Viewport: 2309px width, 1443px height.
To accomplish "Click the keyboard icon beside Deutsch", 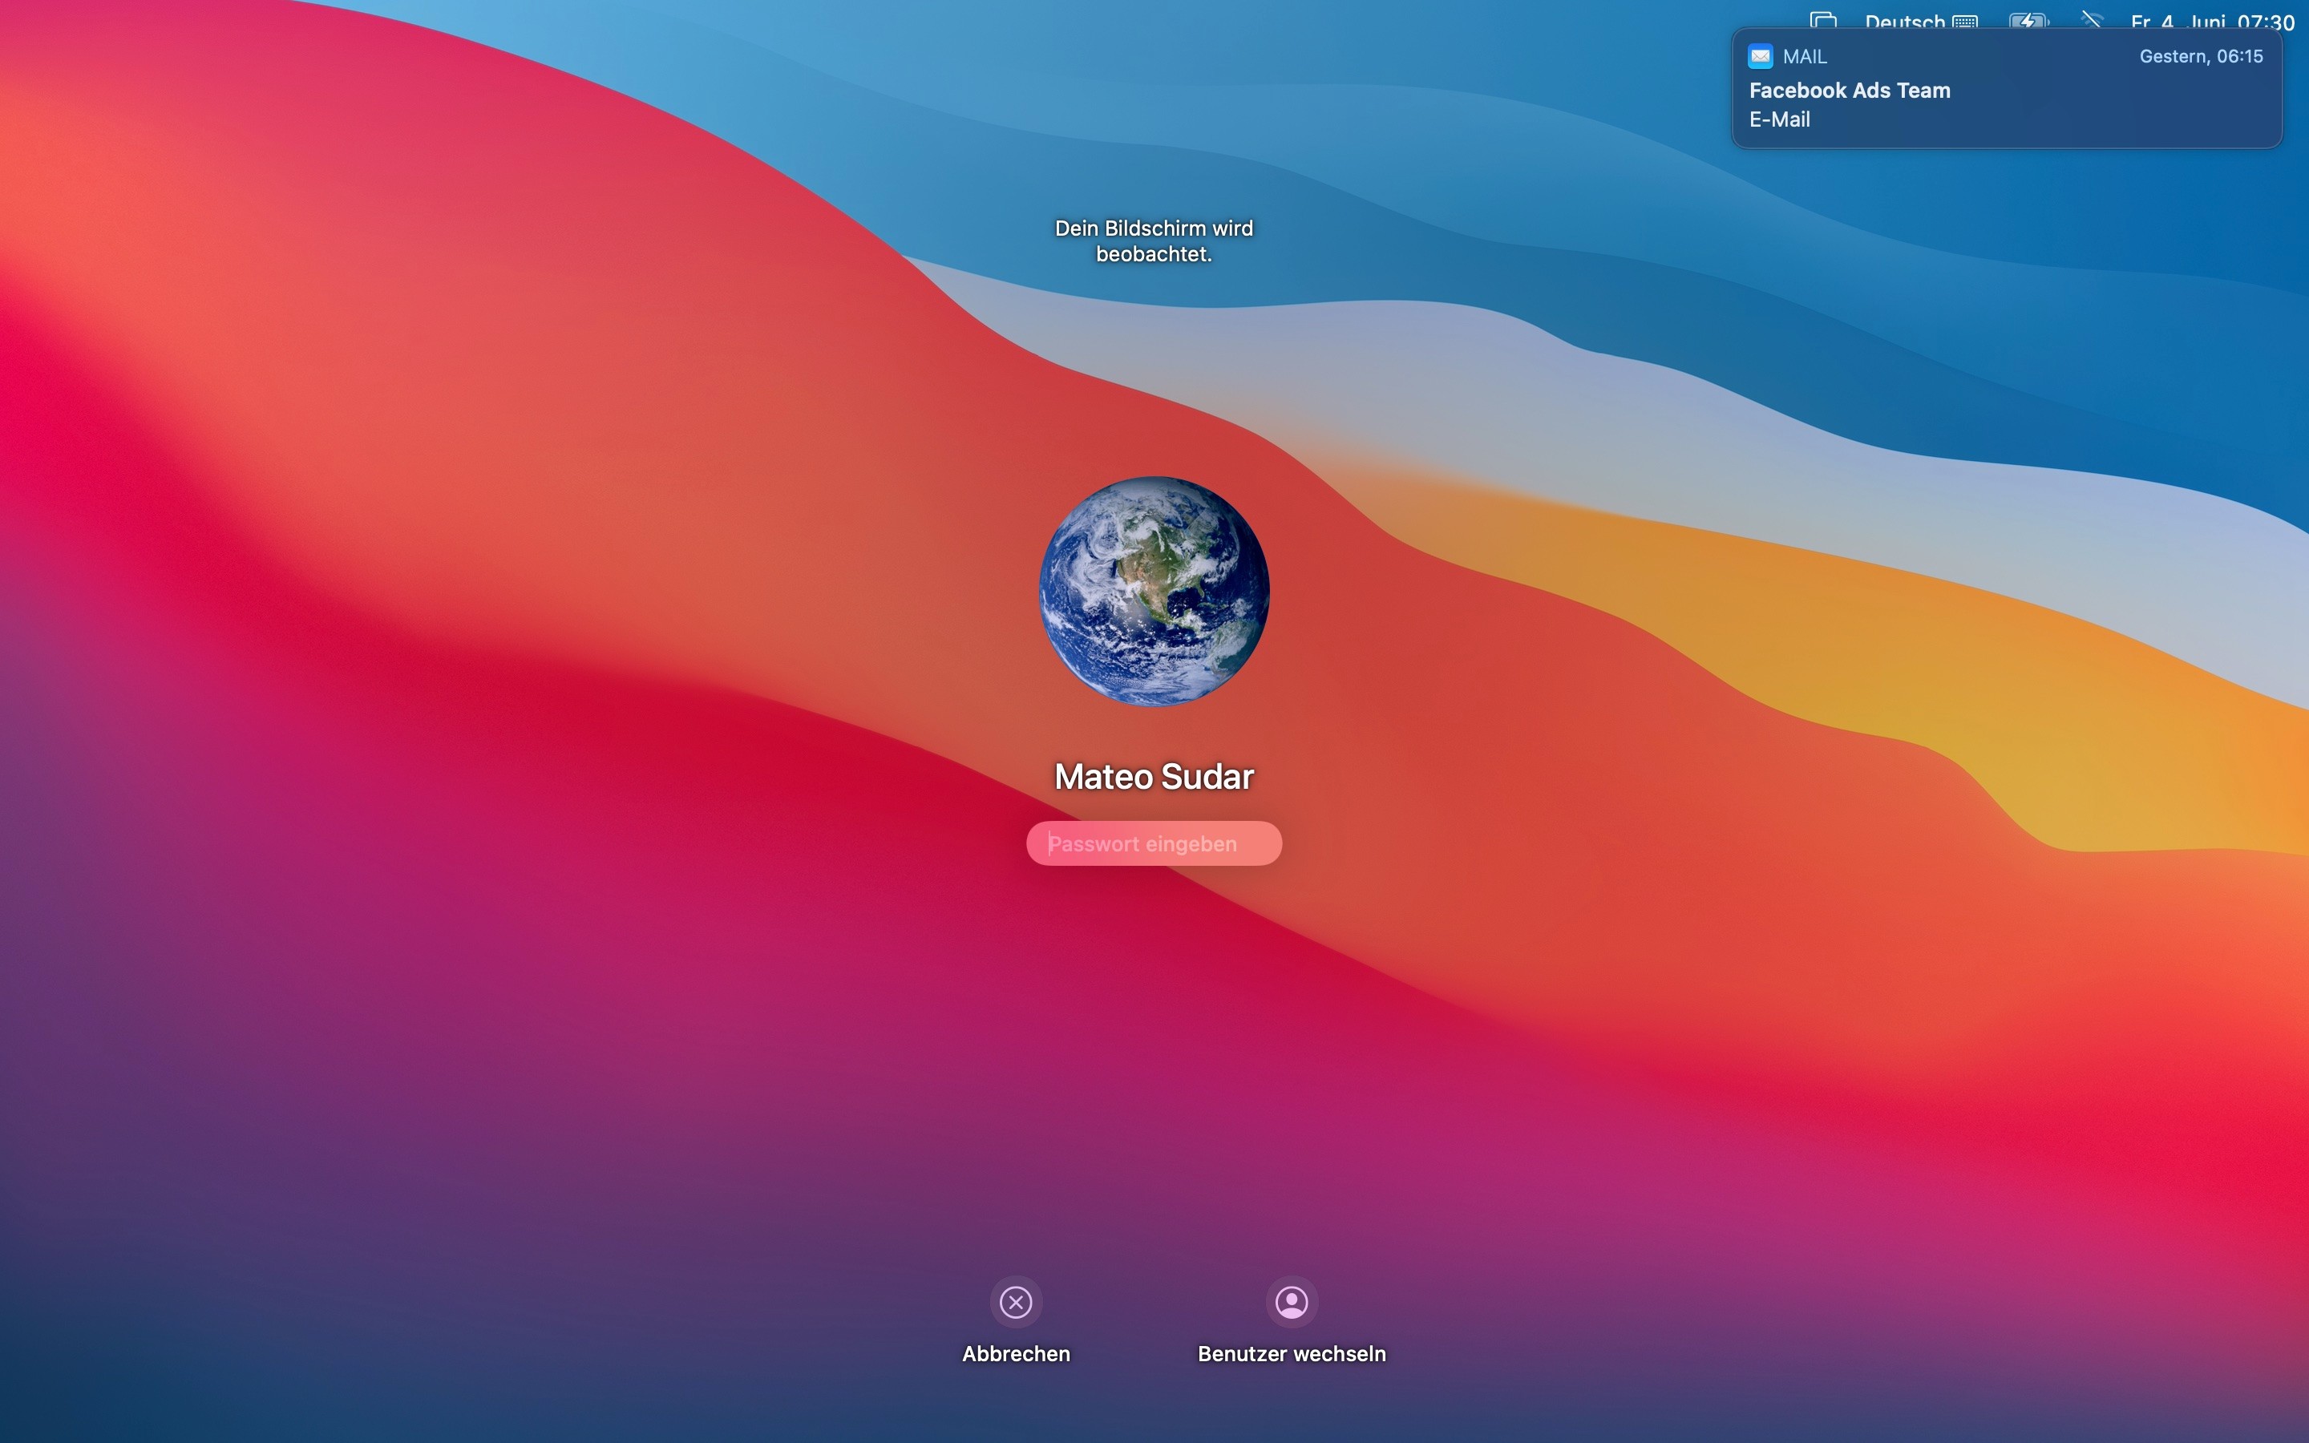I will click(1964, 21).
